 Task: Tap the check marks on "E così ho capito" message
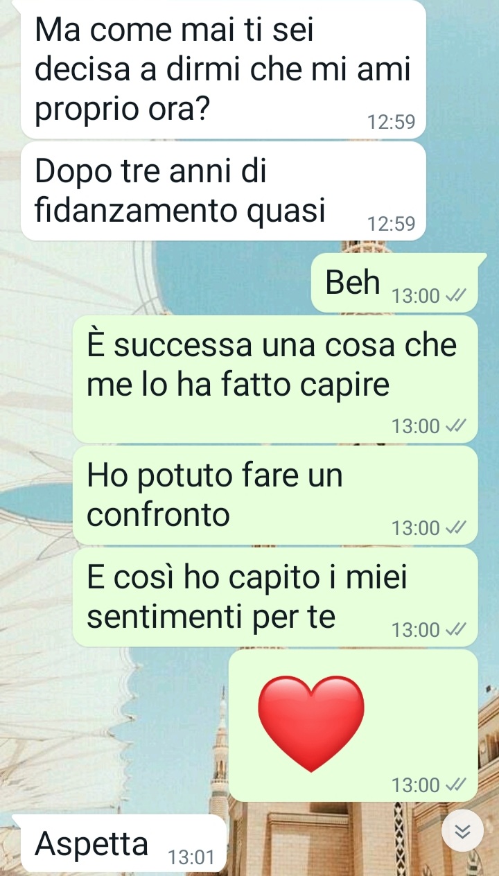click(455, 630)
